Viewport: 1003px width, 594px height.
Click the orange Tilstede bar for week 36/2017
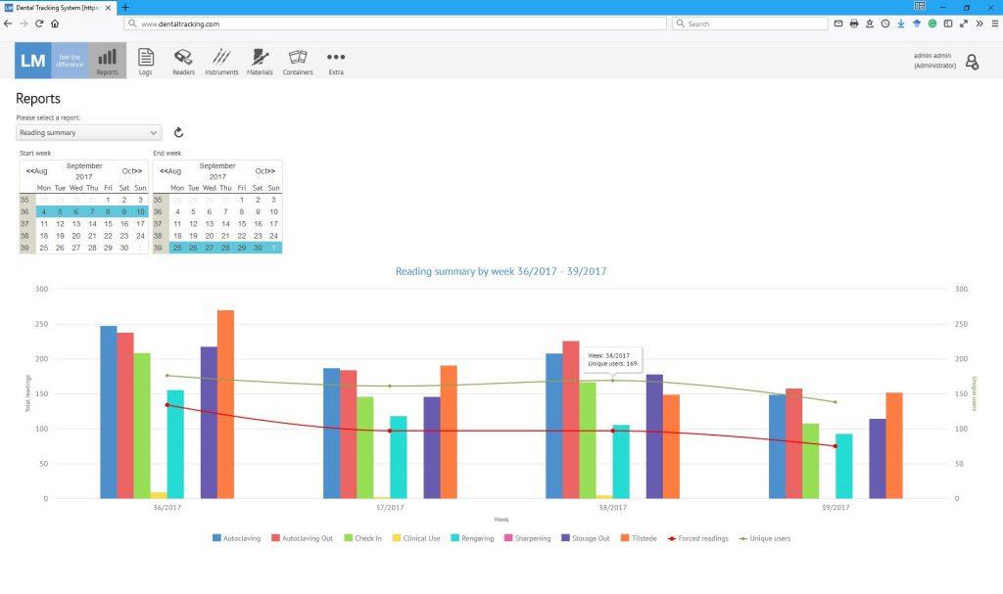point(225,403)
